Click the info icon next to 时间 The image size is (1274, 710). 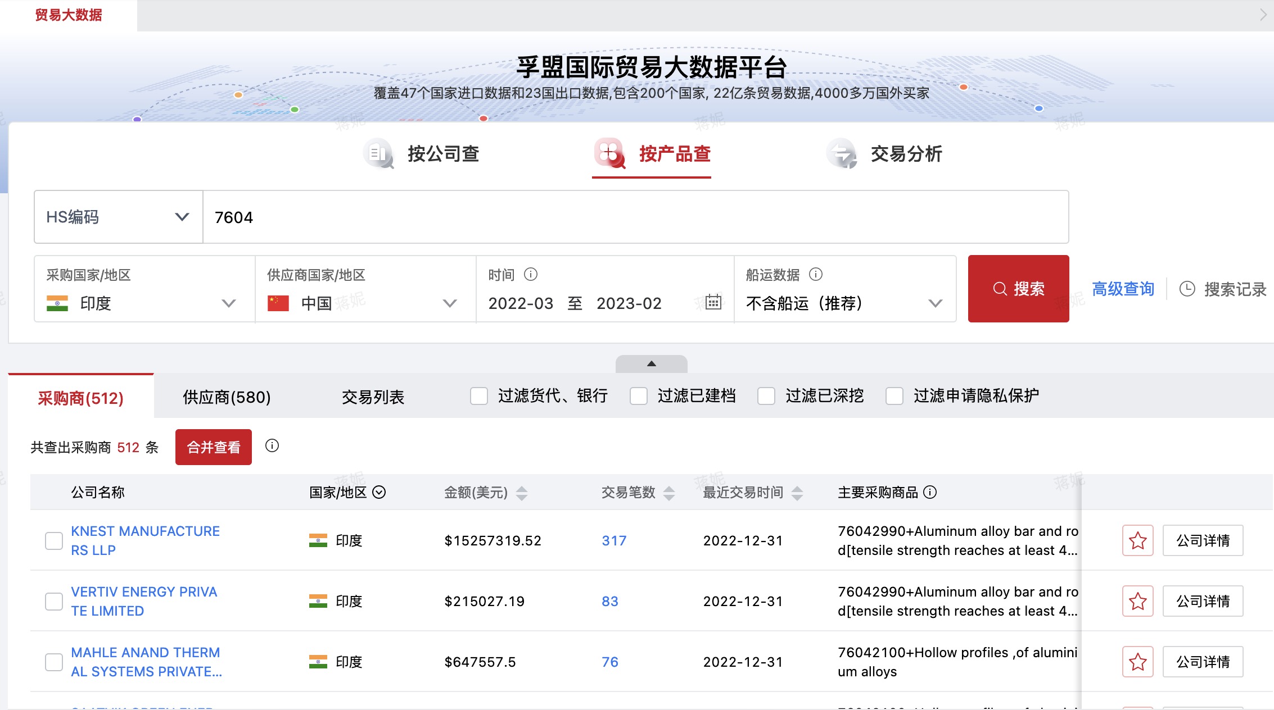531,275
